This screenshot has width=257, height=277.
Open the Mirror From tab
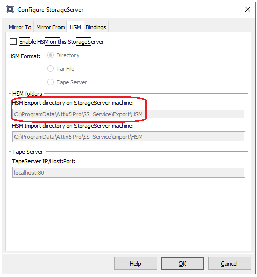(x=50, y=27)
